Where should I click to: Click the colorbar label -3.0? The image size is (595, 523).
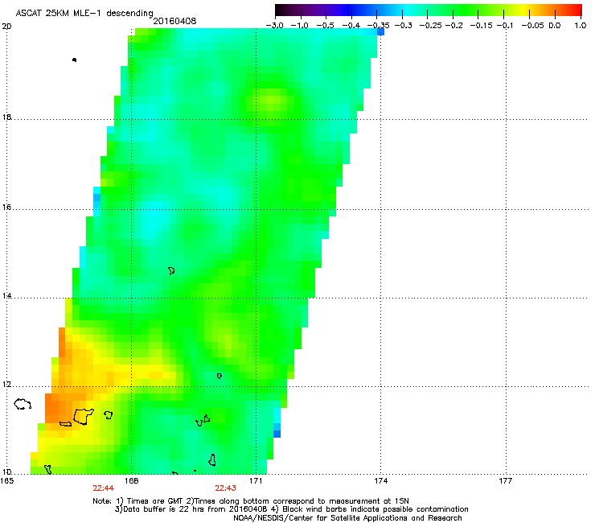tap(275, 26)
